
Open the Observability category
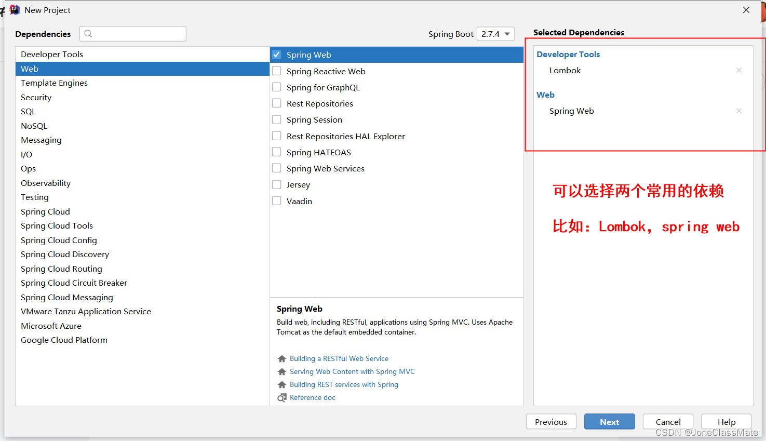[142, 183]
